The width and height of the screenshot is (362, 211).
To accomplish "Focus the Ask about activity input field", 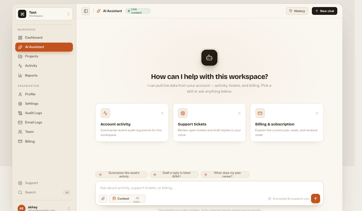I will tap(209, 188).
